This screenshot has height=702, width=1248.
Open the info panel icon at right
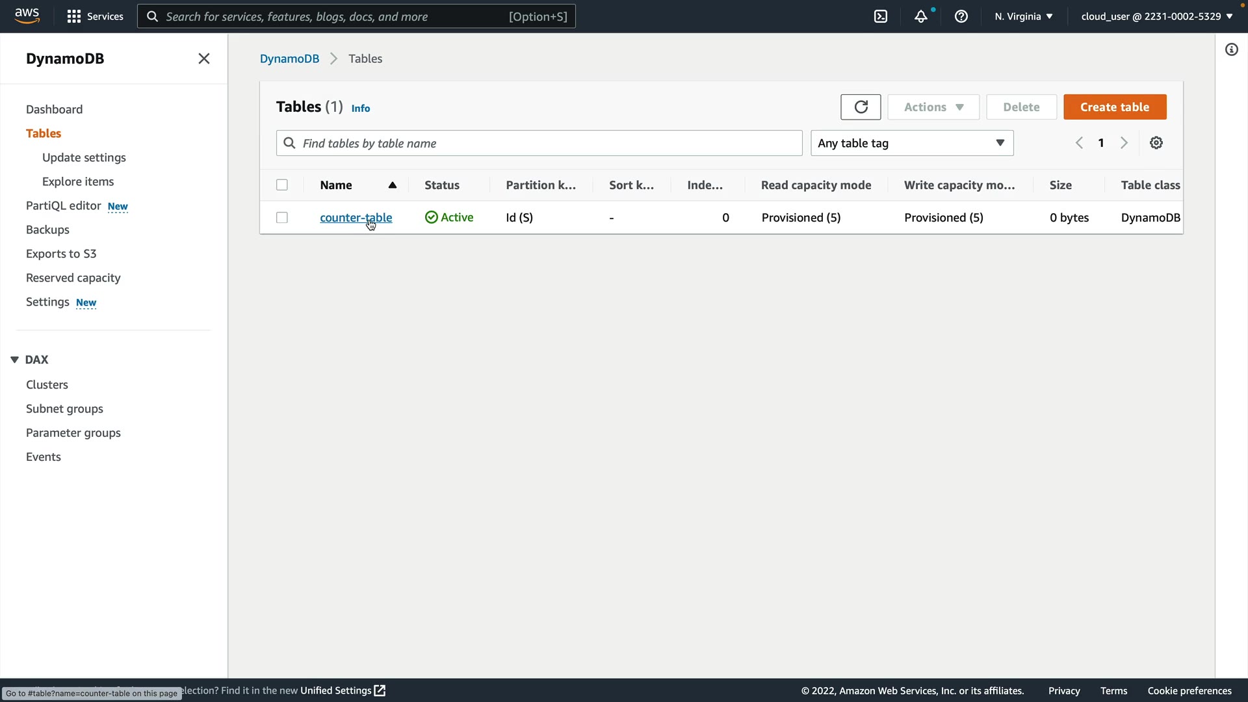pyautogui.click(x=1232, y=50)
